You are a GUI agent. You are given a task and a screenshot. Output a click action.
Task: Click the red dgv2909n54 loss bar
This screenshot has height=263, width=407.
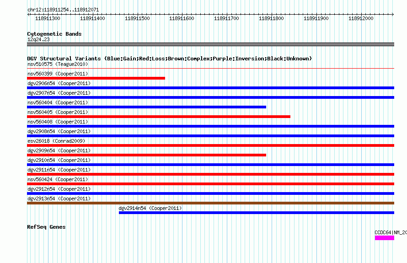(x=146, y=155)
